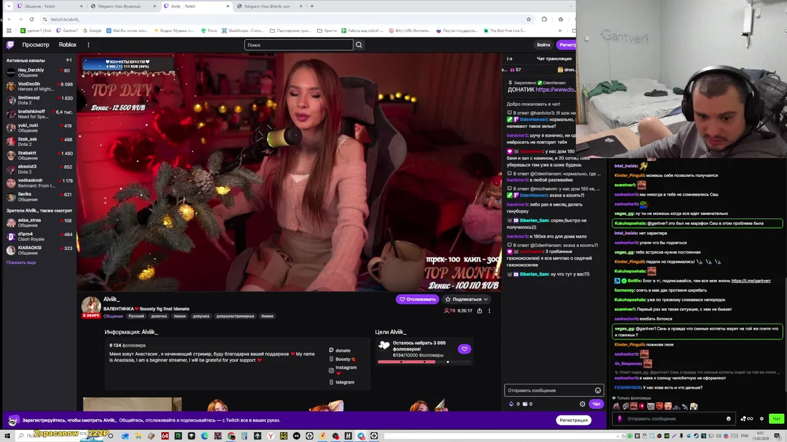This screenshot has height=442, width=787.
Task: Select the Русский tag
Action: tap(136, 316)
